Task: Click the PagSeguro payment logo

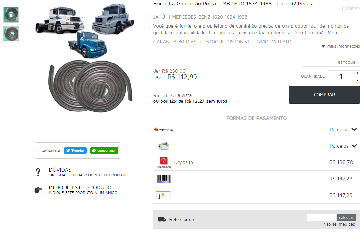Action: click(x=164, y=130)
